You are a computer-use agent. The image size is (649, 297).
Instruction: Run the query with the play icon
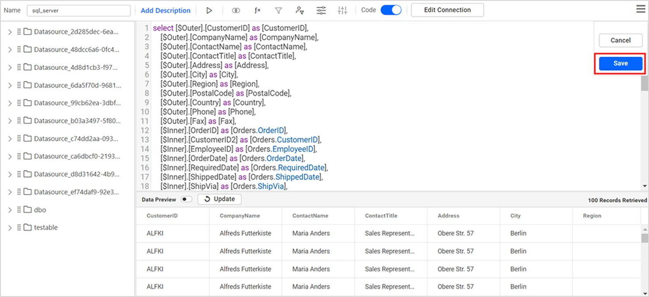pyautogui.click(x=209, y=10)
